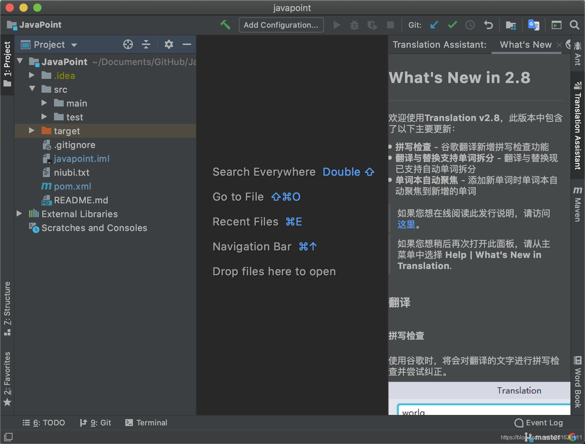Click the Debug bug icon
The height and width of the screenshot is (444, 585).
(x=354, y=25)
